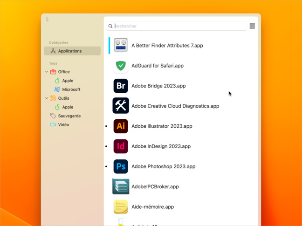Click the green apple icon under Outils
The height and width of the screenshot is (226, 302).
(57, 107)
